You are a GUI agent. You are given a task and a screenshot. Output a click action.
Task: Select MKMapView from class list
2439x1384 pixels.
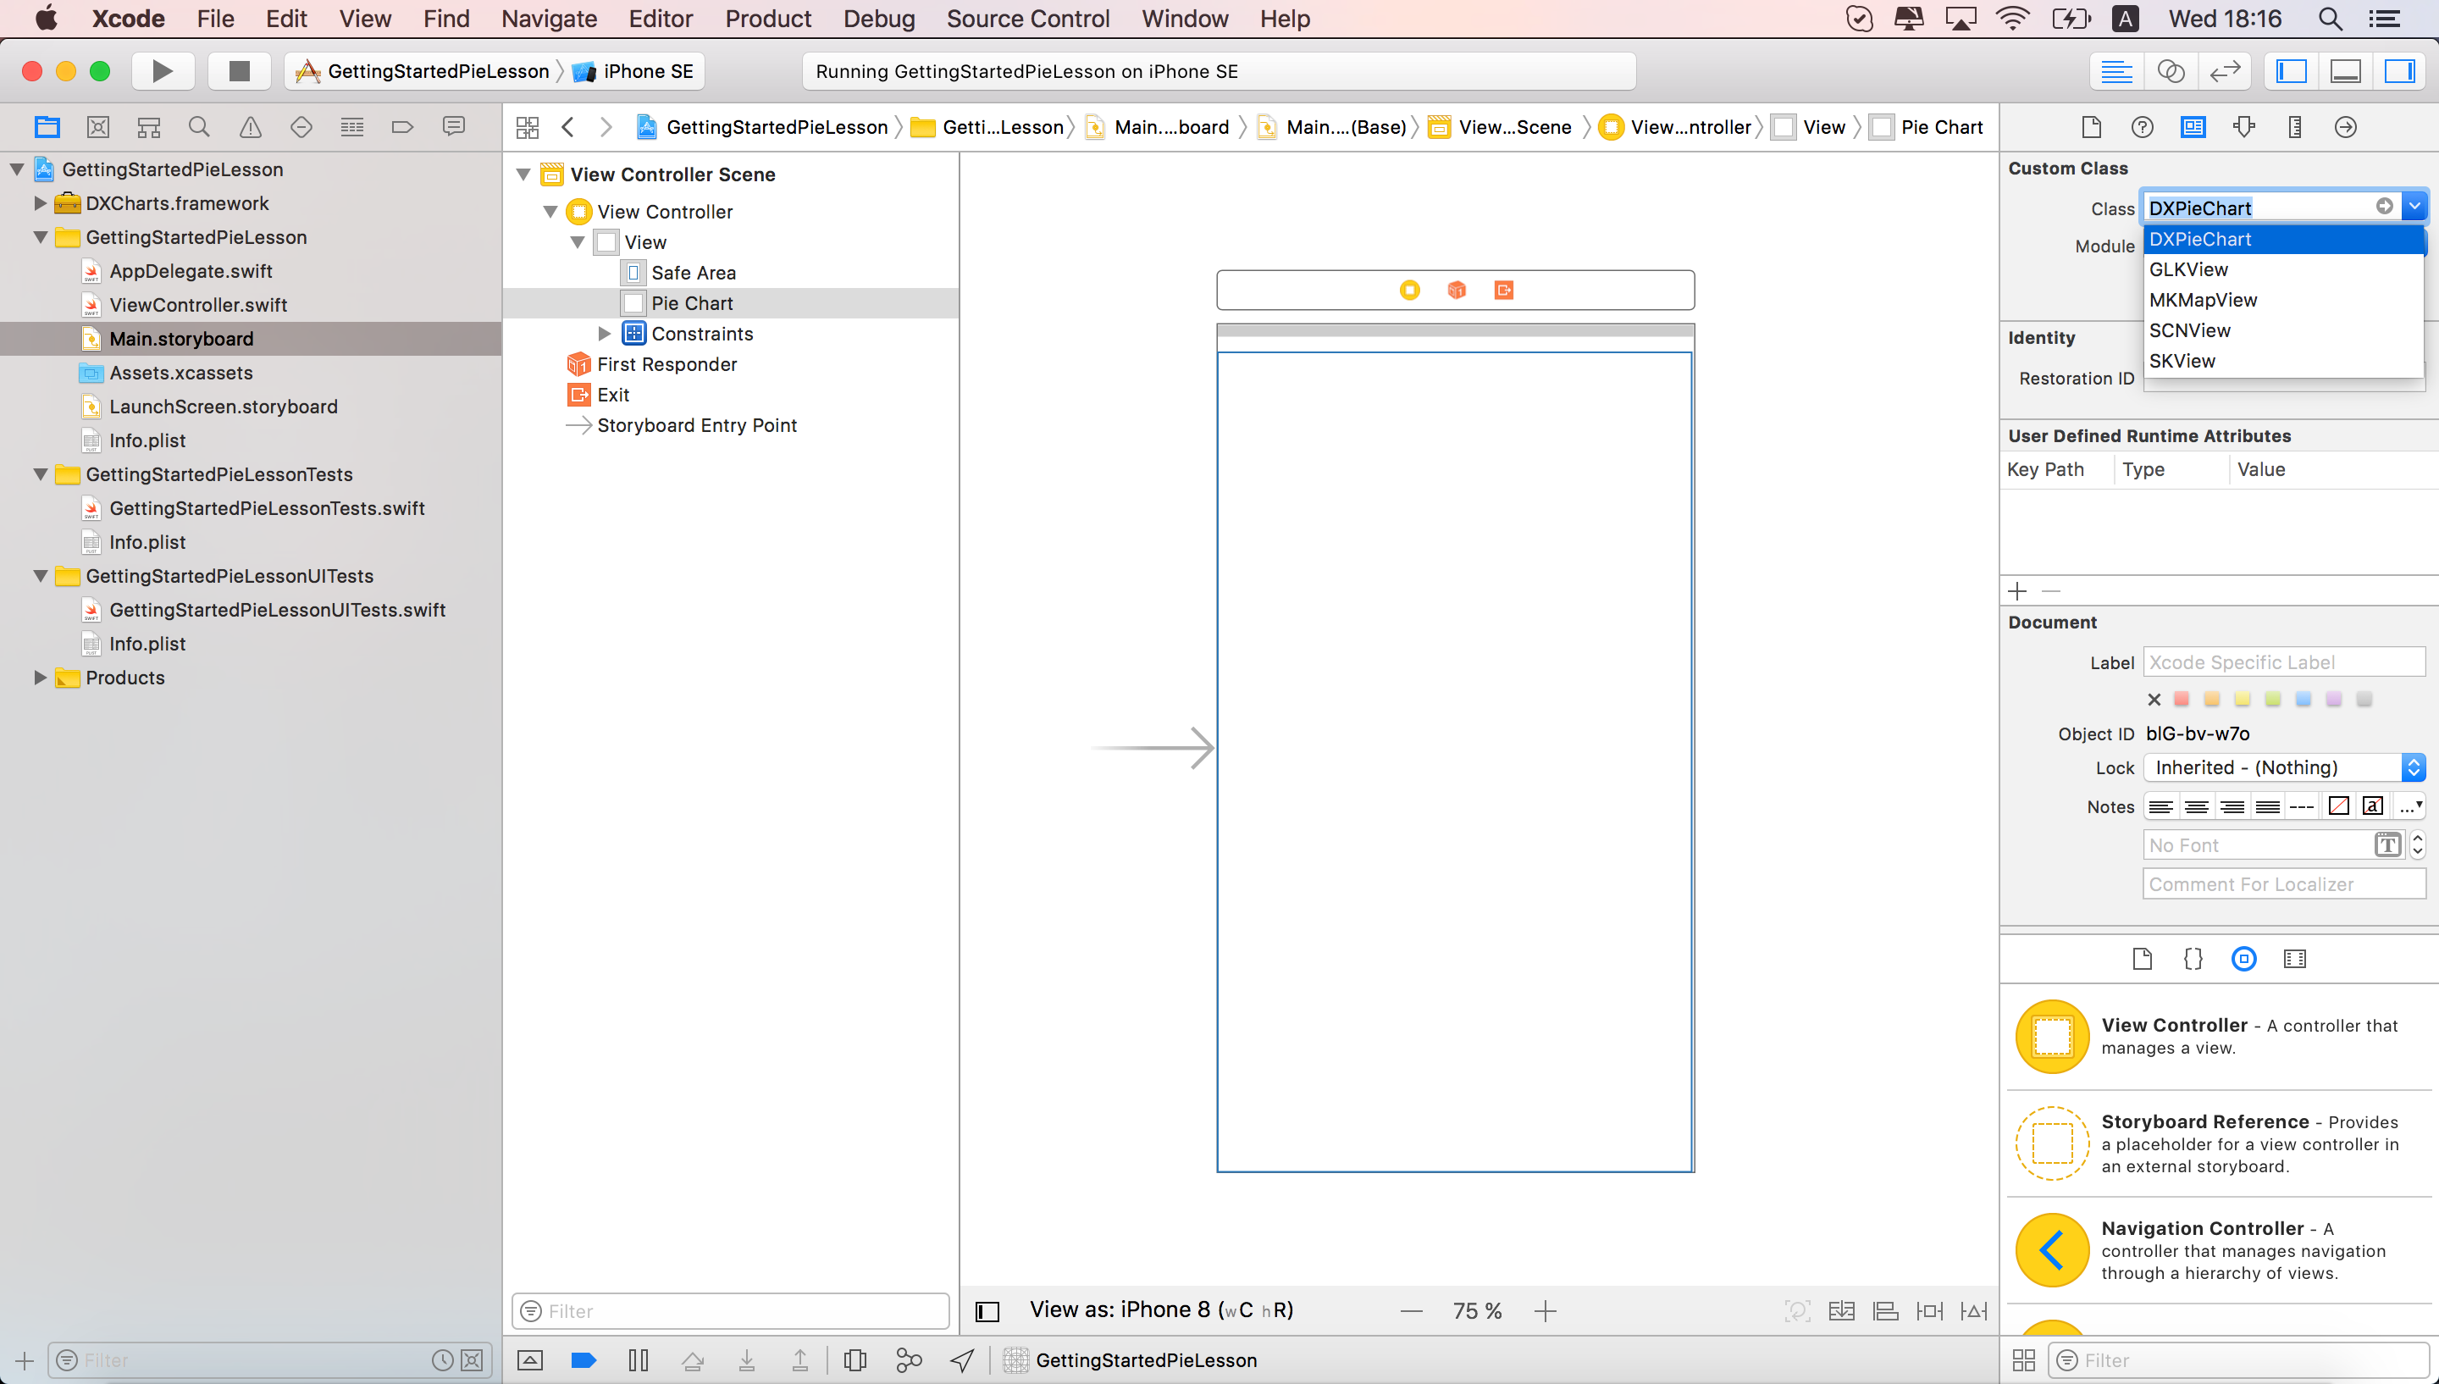pos(2203,301)
